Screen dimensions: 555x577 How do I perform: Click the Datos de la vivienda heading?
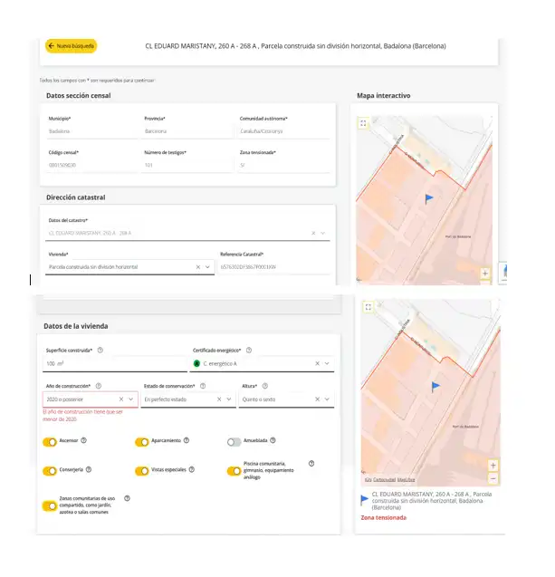pyautogui.click(x=76, y=326)
